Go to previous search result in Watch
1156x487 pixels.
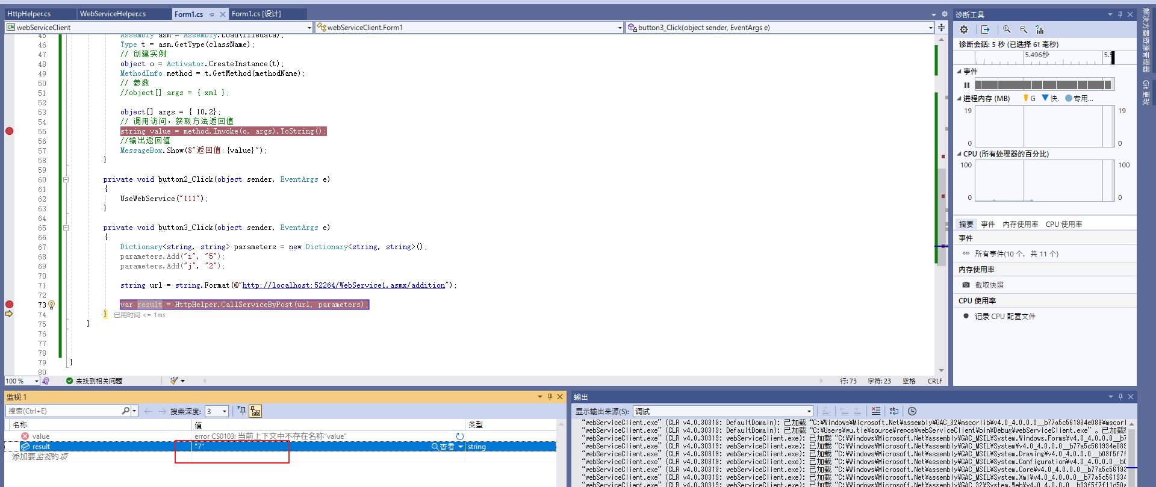point(148,411)
